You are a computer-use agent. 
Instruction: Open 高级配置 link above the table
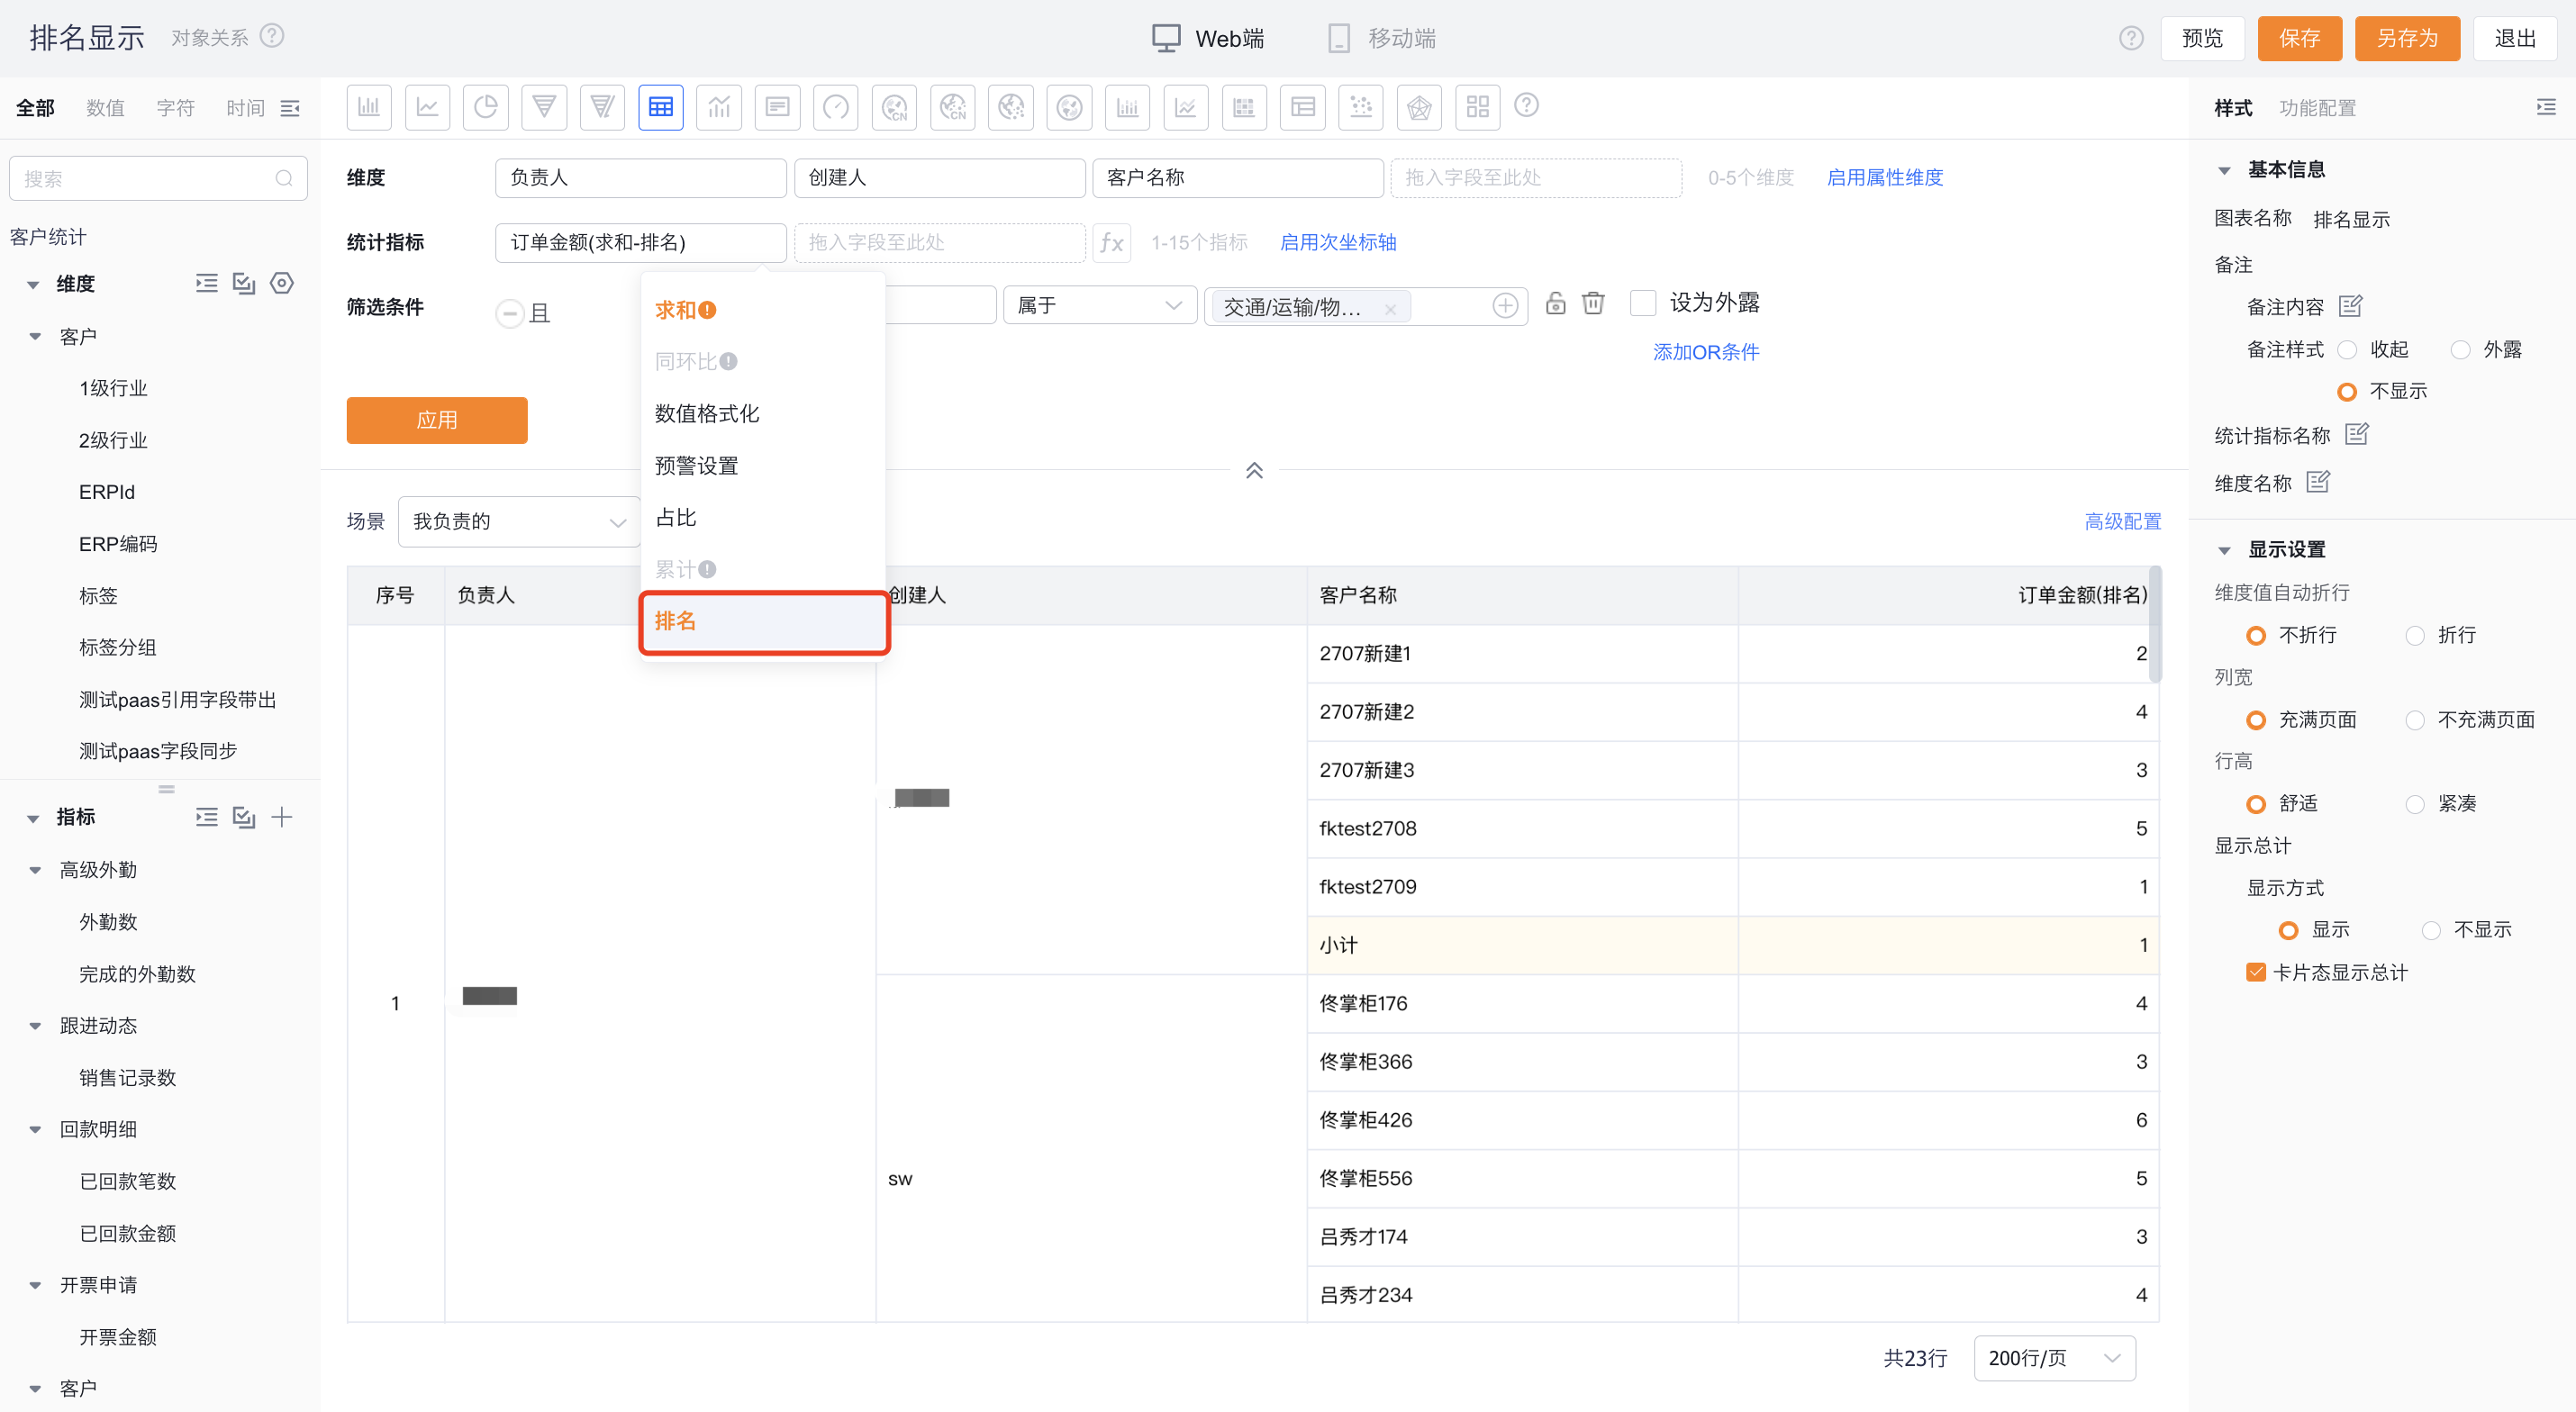[2122, 521]
